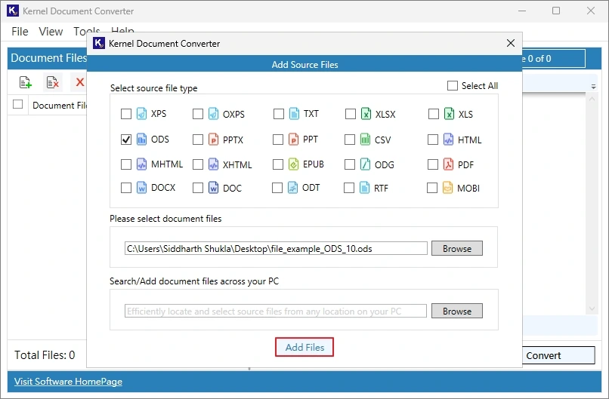Open the View menu
This screenshot has width=609, height=399.
tap(51, 32)
